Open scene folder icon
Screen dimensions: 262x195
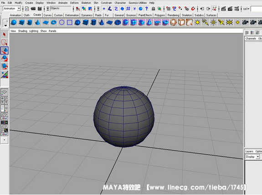(x=33, y=9)
